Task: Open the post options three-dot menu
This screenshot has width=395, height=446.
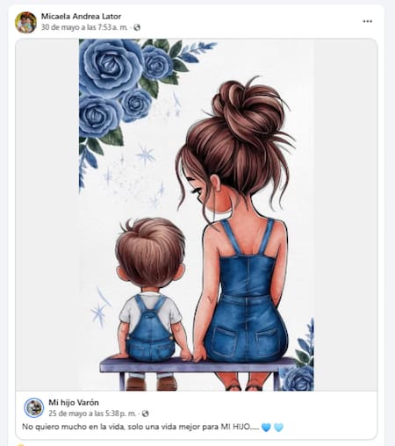Action: (x=367, y=21)
